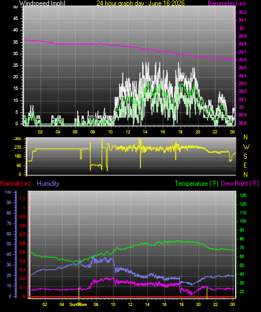Click the '22' hour label under the temperature graph
This screenshot has width=261, height=312.
point(215,304)
